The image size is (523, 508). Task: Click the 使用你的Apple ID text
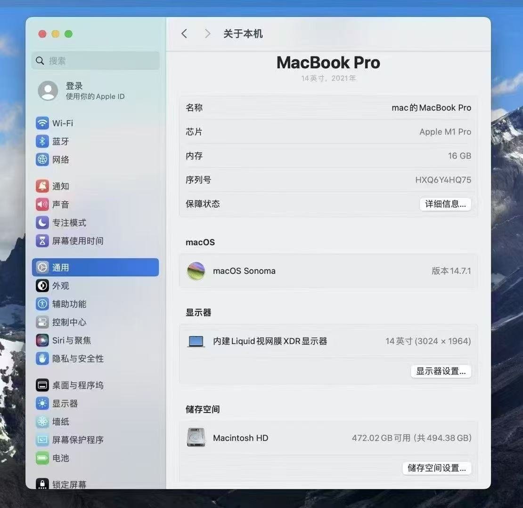click(95, 96)
